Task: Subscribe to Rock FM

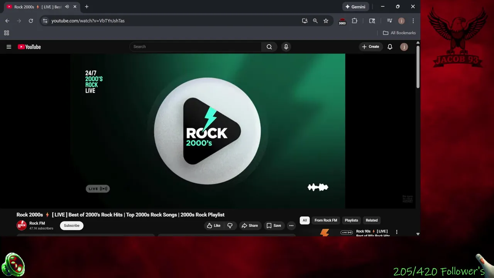Action: (71, 225)
